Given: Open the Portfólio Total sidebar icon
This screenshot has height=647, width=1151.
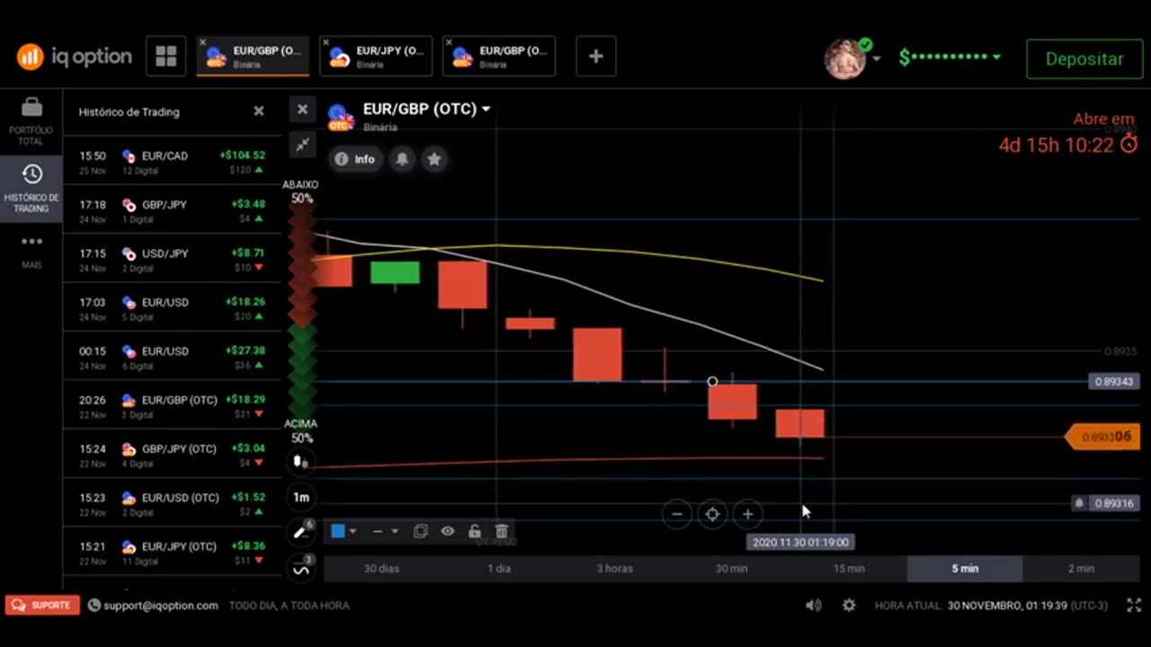Looking at the screenshot, I should 31,121.
